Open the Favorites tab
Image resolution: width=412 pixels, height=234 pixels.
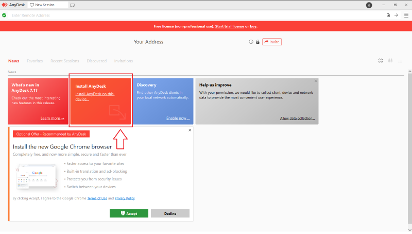click(x=35, y=61)
